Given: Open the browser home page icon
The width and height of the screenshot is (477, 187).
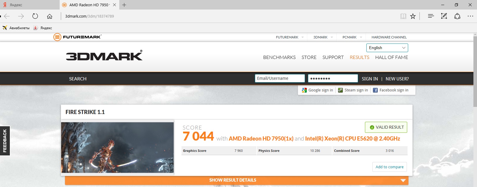Looking at the screenshot, I should [x=49, y=16].
